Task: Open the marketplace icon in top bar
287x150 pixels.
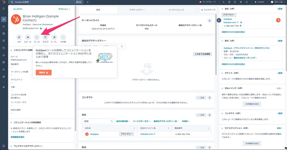Action: pyautogui.click(x=229, y=2)
